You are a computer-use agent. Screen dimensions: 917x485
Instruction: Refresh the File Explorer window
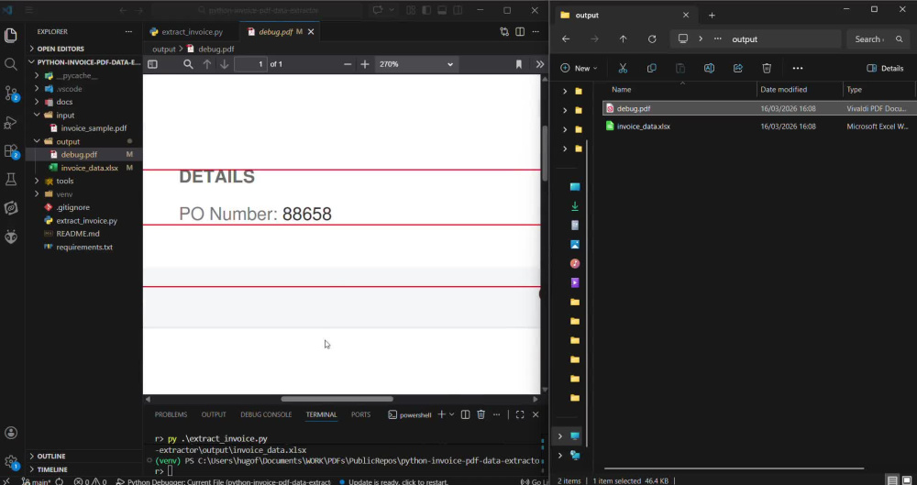click(x=652, y=39)
